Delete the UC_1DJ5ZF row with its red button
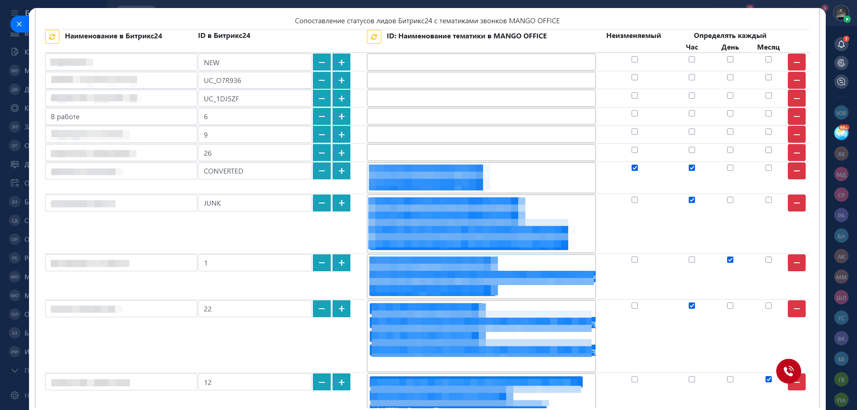This screenshot has height=410, width=857. pyautogui.click(x=797, y=99)
